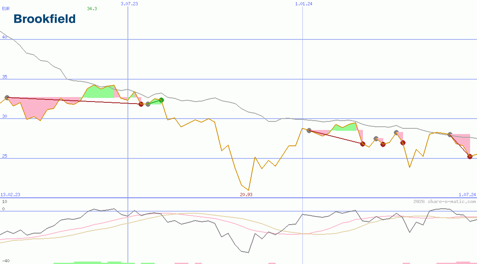Click the -40 indicator axis label
Image resolution: width=477 pixels, height=264 pixels.
tap(6, 261)
